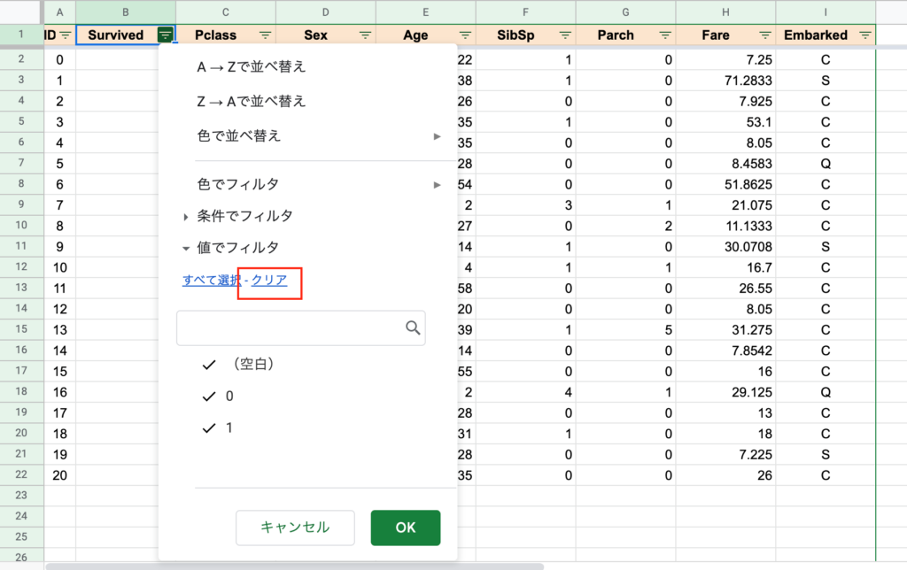Image resolution: width=907 pixels, height=570 pixels.
Task: Click the horizontal scrollbar at bottom
Action: pyautogui.click(x=295, y=566)
